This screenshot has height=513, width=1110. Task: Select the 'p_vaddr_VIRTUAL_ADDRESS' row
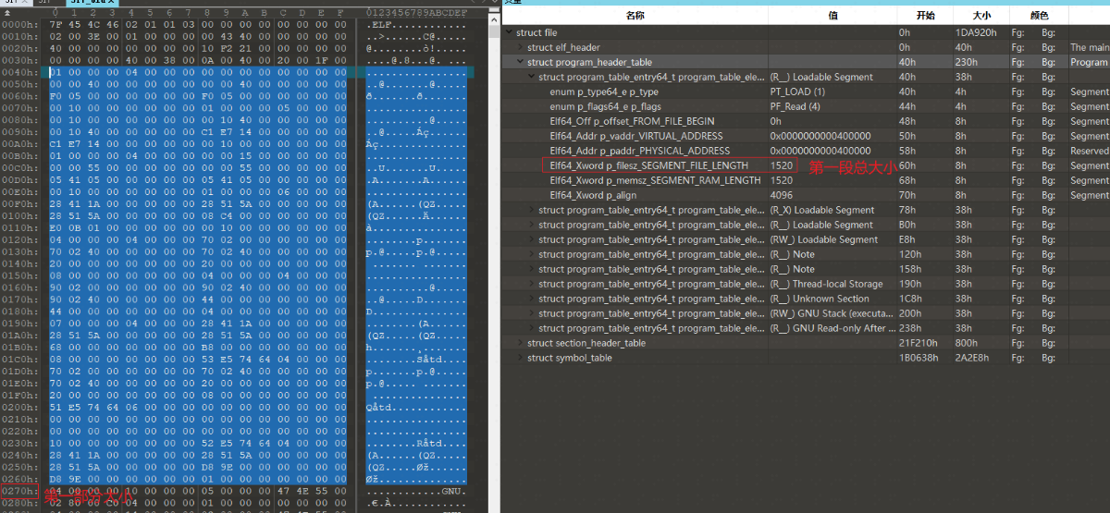coord(806,136)
